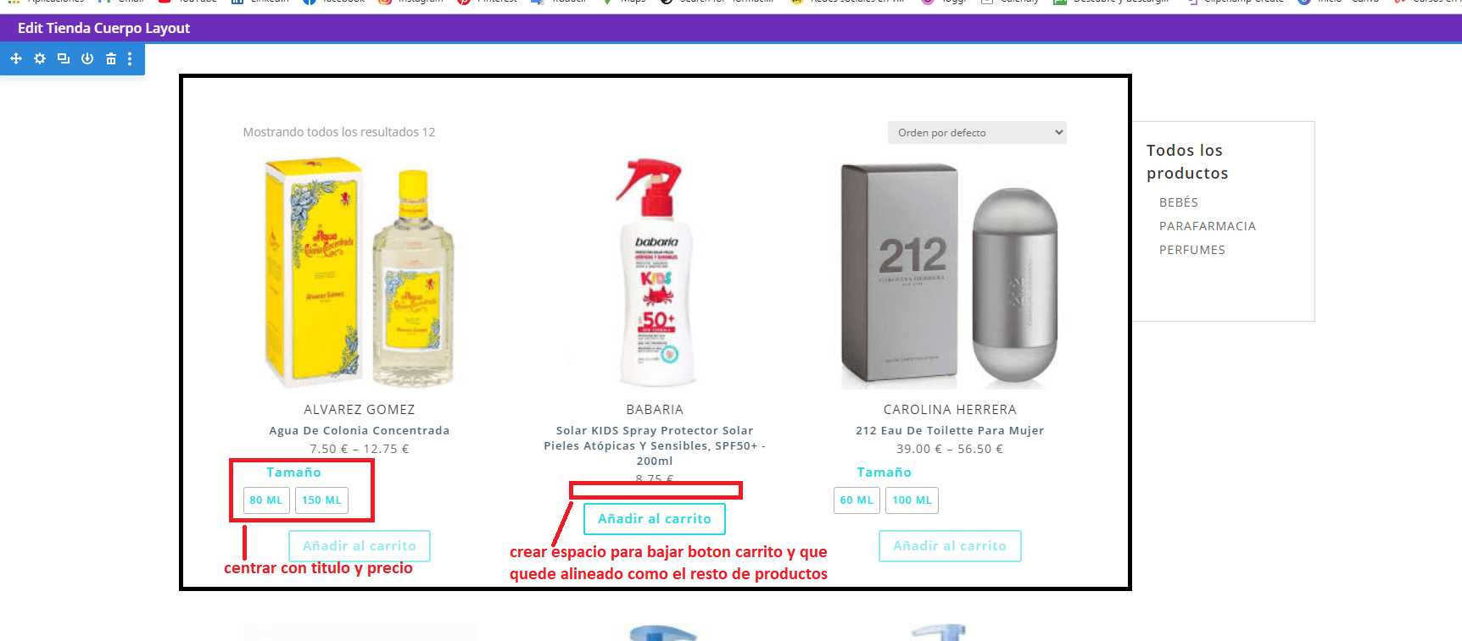Open the section more options dots
This screenshot has height=641, width=1462.
tap(130, 58)
